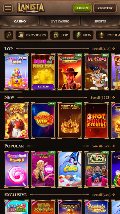The image size is (120, 214).
Task: Open Le King game thumbnail
Action: click(97, 72)
